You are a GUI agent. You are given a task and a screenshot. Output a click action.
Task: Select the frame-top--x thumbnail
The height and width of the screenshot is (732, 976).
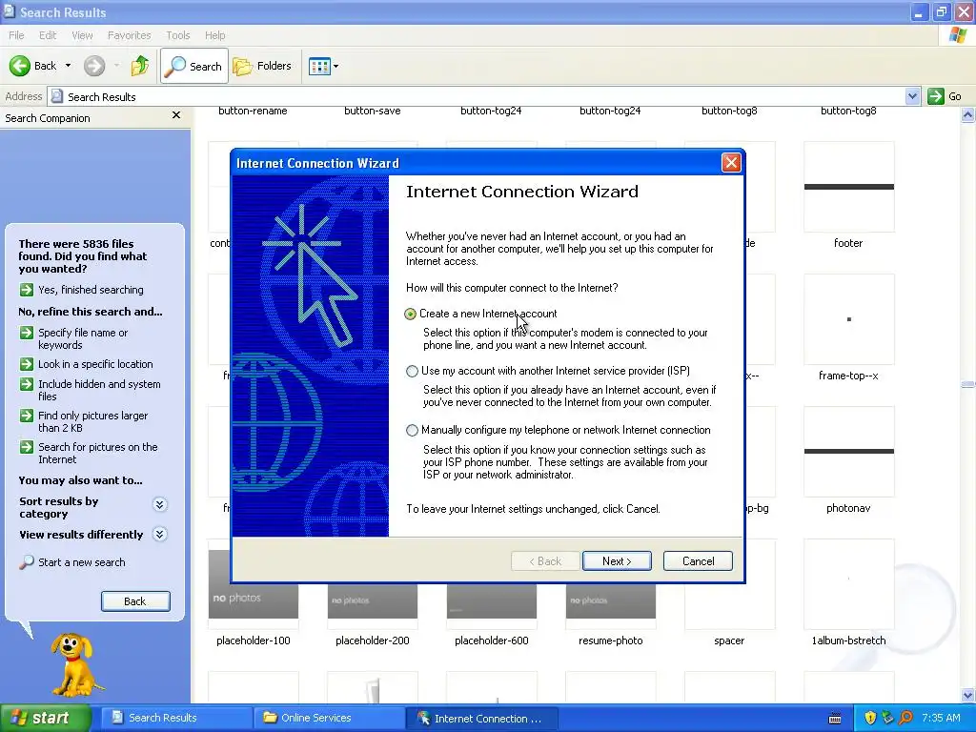848,319
